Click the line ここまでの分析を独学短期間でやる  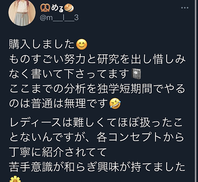[97, 89]
